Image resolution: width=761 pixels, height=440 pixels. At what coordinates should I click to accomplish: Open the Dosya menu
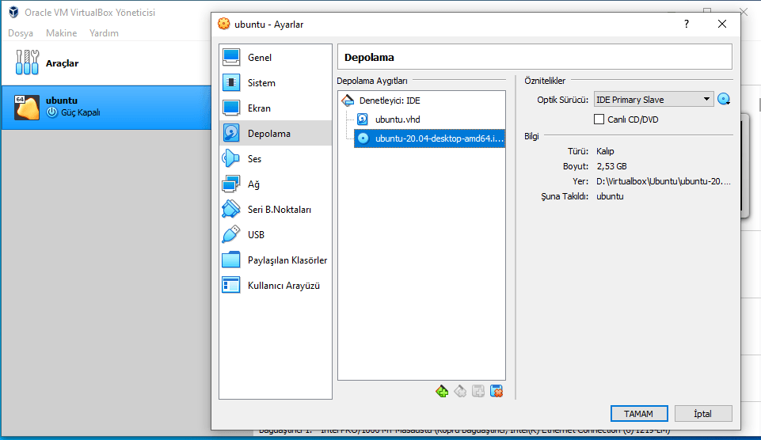pyautogui.click(x=21, y=33)
